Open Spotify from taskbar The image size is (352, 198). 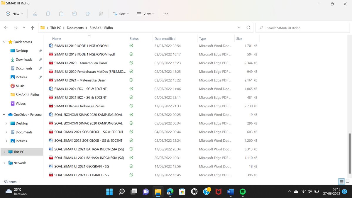pyautogui.click(x=243, y=192)
